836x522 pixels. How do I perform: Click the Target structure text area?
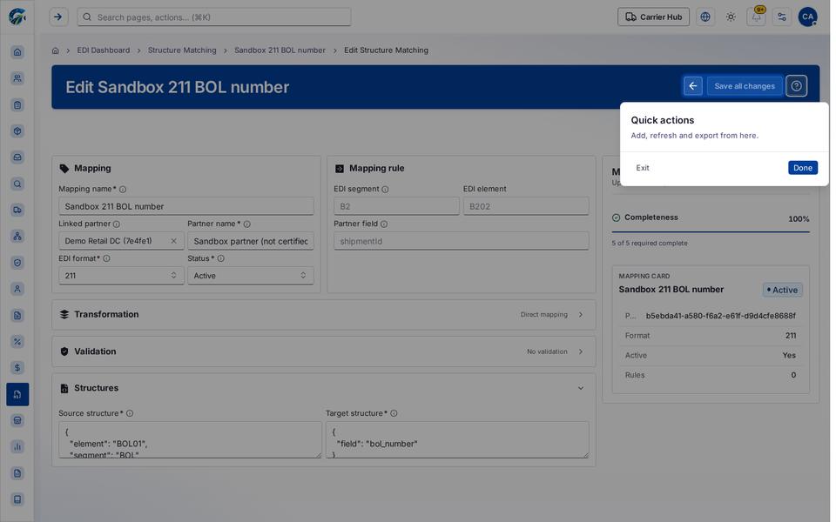457,440
